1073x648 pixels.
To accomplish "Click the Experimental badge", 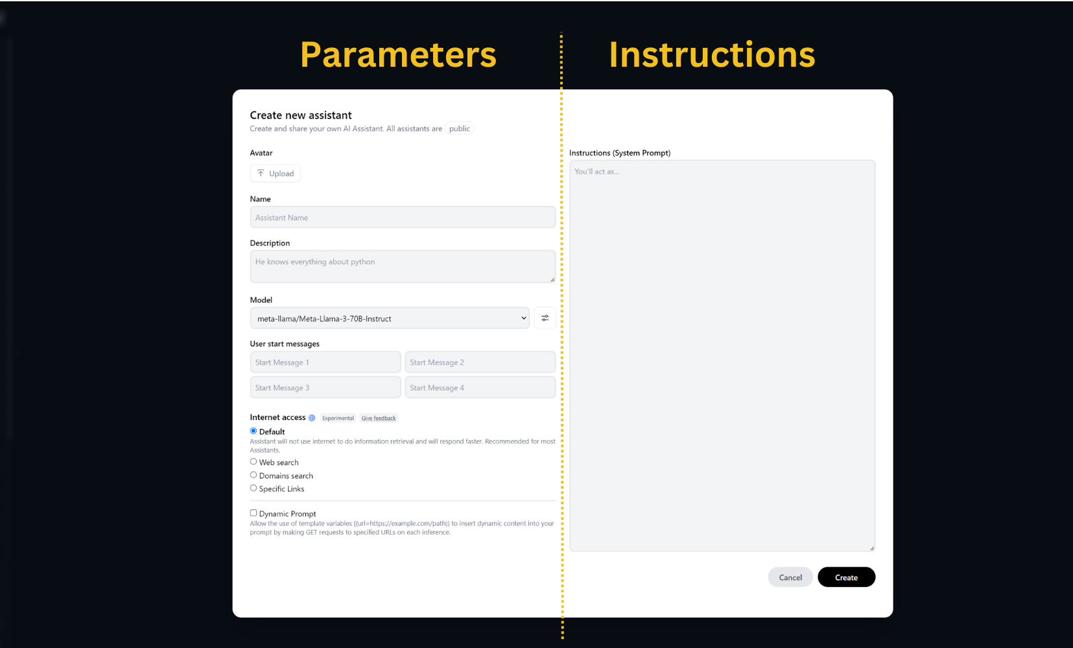I will coord(338,418).
